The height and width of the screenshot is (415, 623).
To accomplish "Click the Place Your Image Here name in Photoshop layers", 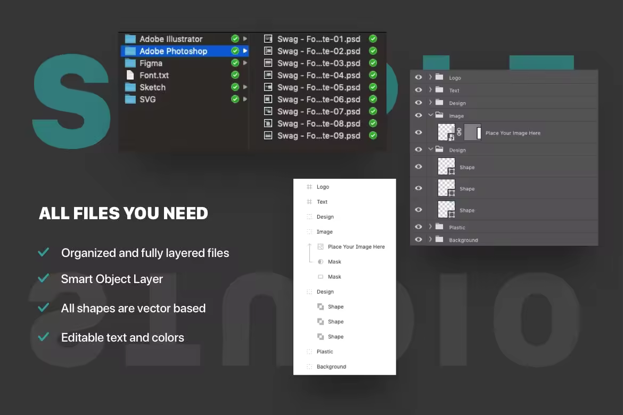I will 513,133.
